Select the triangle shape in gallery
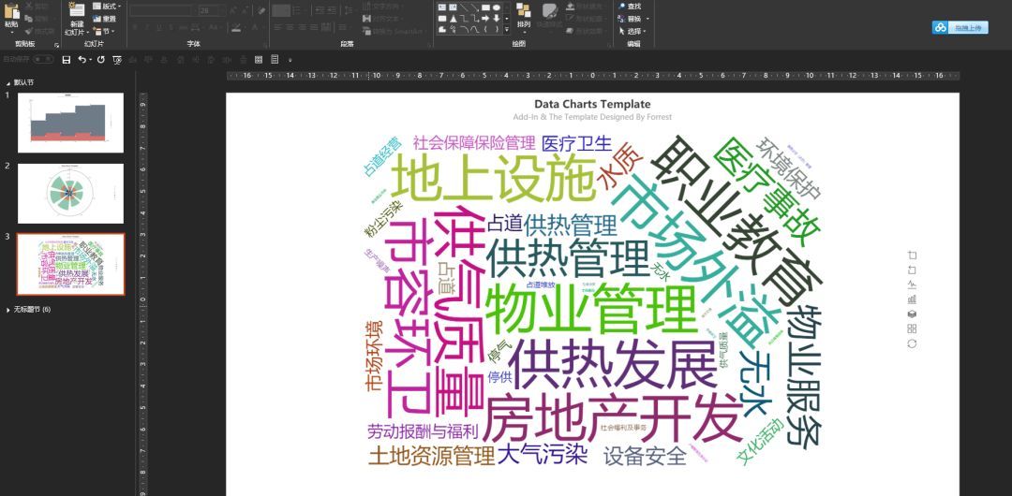The height and width of the screenshot is (496, 1012). (454, 19)
